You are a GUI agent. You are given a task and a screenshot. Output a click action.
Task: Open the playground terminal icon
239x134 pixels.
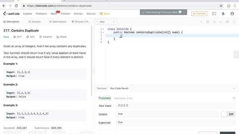pos(214,14)
